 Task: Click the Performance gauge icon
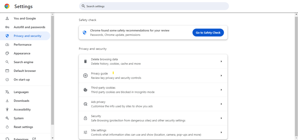[7, 45]
